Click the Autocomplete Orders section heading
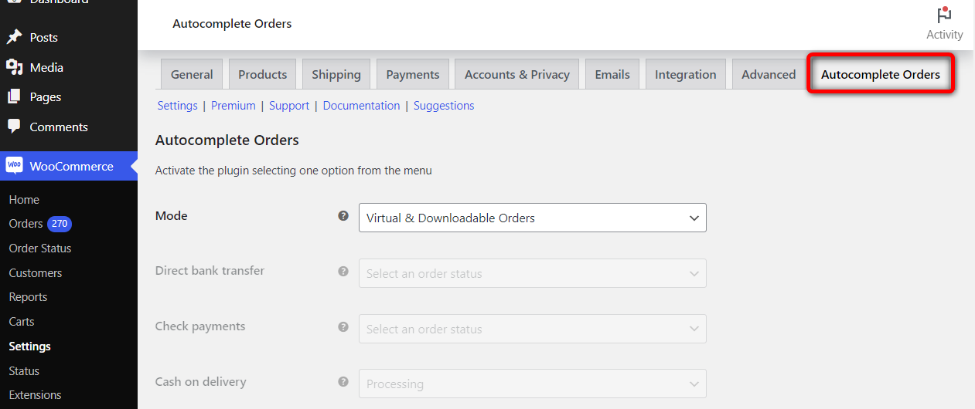 [x=227, y=140]
